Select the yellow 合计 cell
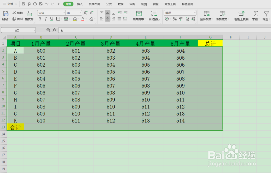This screenshot has height=173, width=271. [x=15, y=127]
